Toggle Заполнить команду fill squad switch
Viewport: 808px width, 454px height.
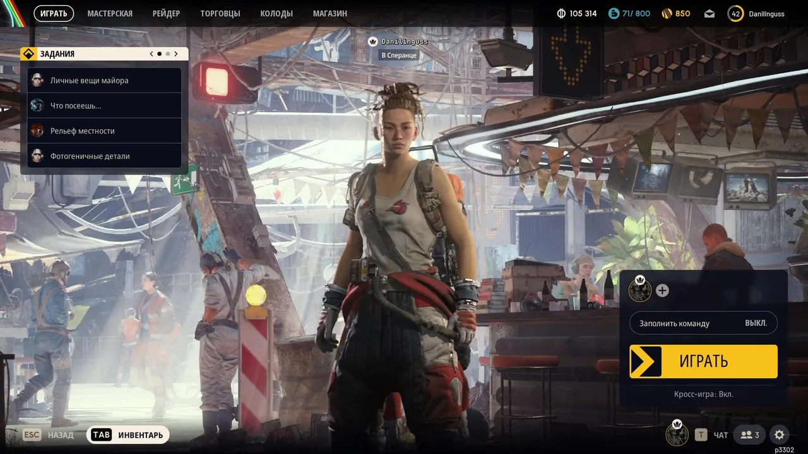pos(703,323)
